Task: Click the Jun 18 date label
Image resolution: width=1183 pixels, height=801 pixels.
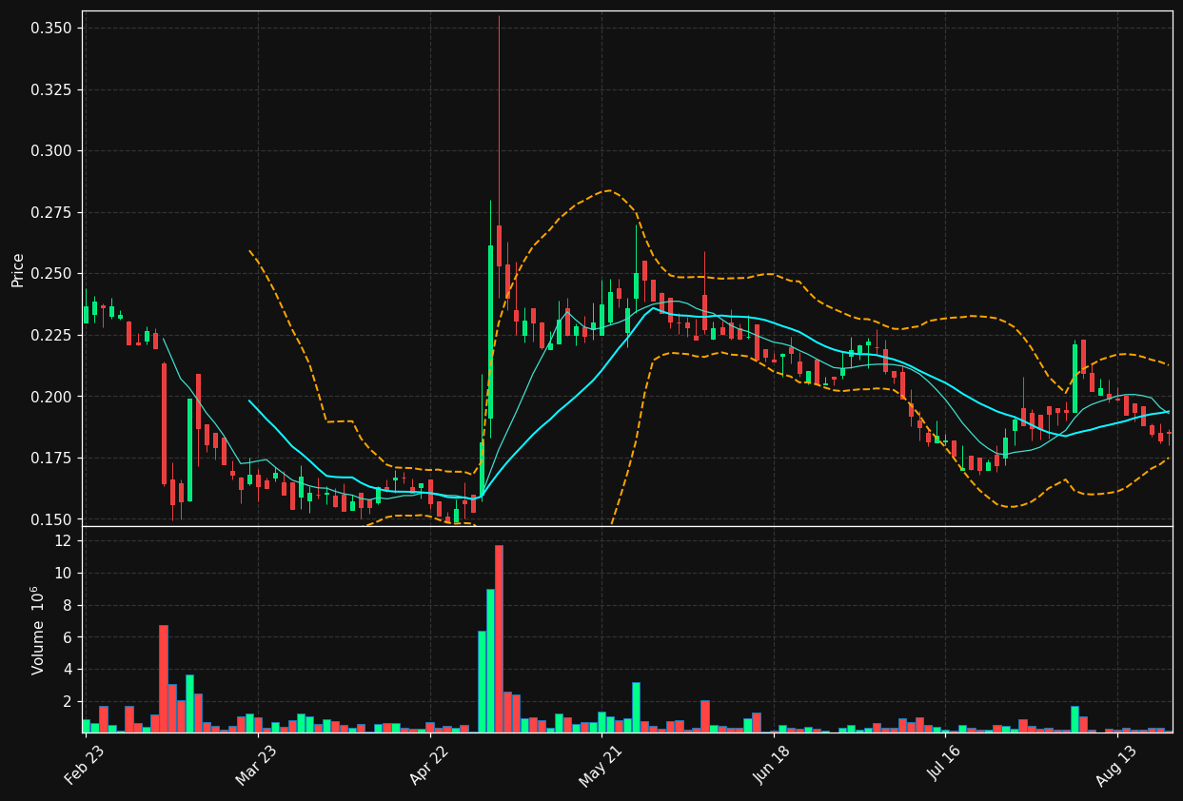Action: [x=773, y=766]
